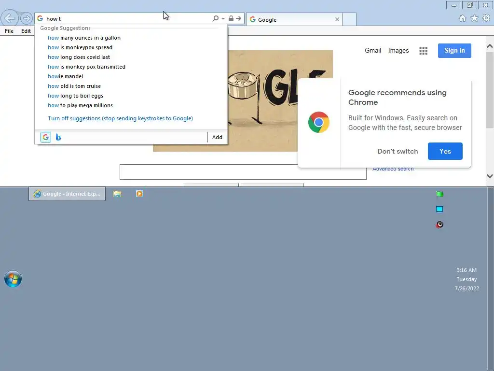Select Internet Explorer taskbar button
Image resolution: width=494 pixels, height=371 pixels.
tap(67, 194)
